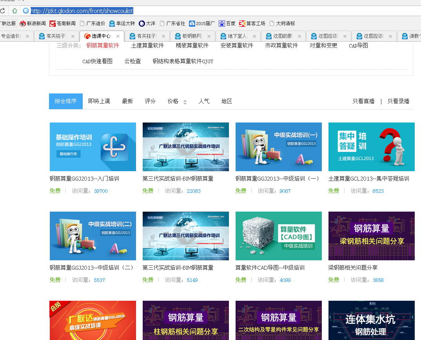Open the 广联达高级实战培训 thumbnail
The height and width of the screenshot is (340, 421).
(x=93, y=320)
